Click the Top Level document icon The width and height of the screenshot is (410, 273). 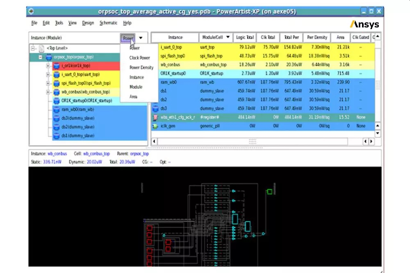[x=41, y=48]
